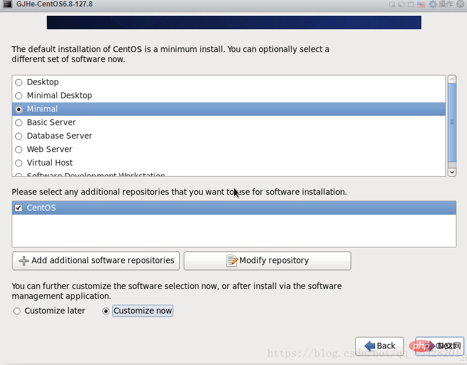
Task: Click the scroll up arrow of software list
Action: 452,79
